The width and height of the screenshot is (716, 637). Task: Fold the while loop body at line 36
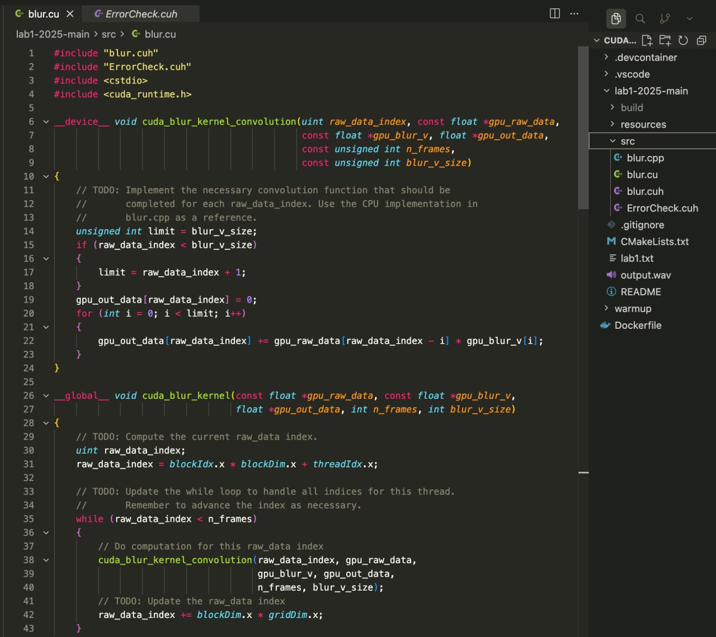46,533
